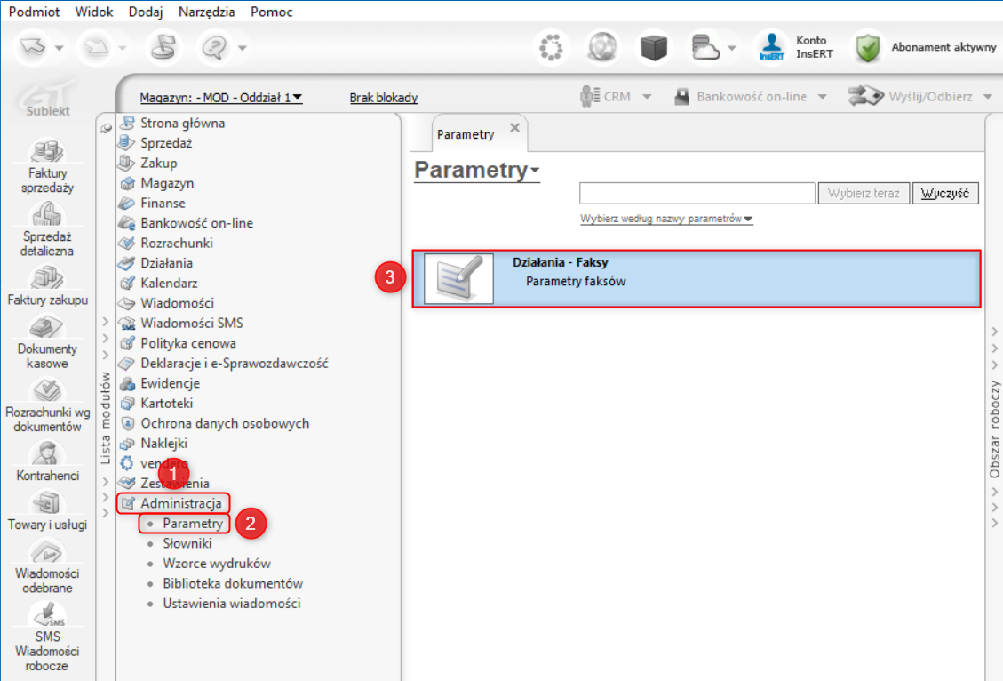Expand Wyślij/Odbierz dropdown arrow

click(988, 97)
